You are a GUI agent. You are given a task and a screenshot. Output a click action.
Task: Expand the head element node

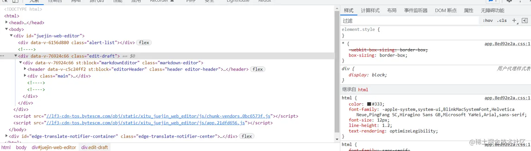coord(7,22)
